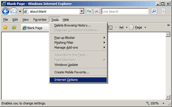Screen dimensions: 172x107
Task: Click the Print icon in toolbar
Action: (x=121, y=27)
